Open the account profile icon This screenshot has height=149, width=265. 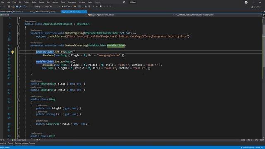246,2
